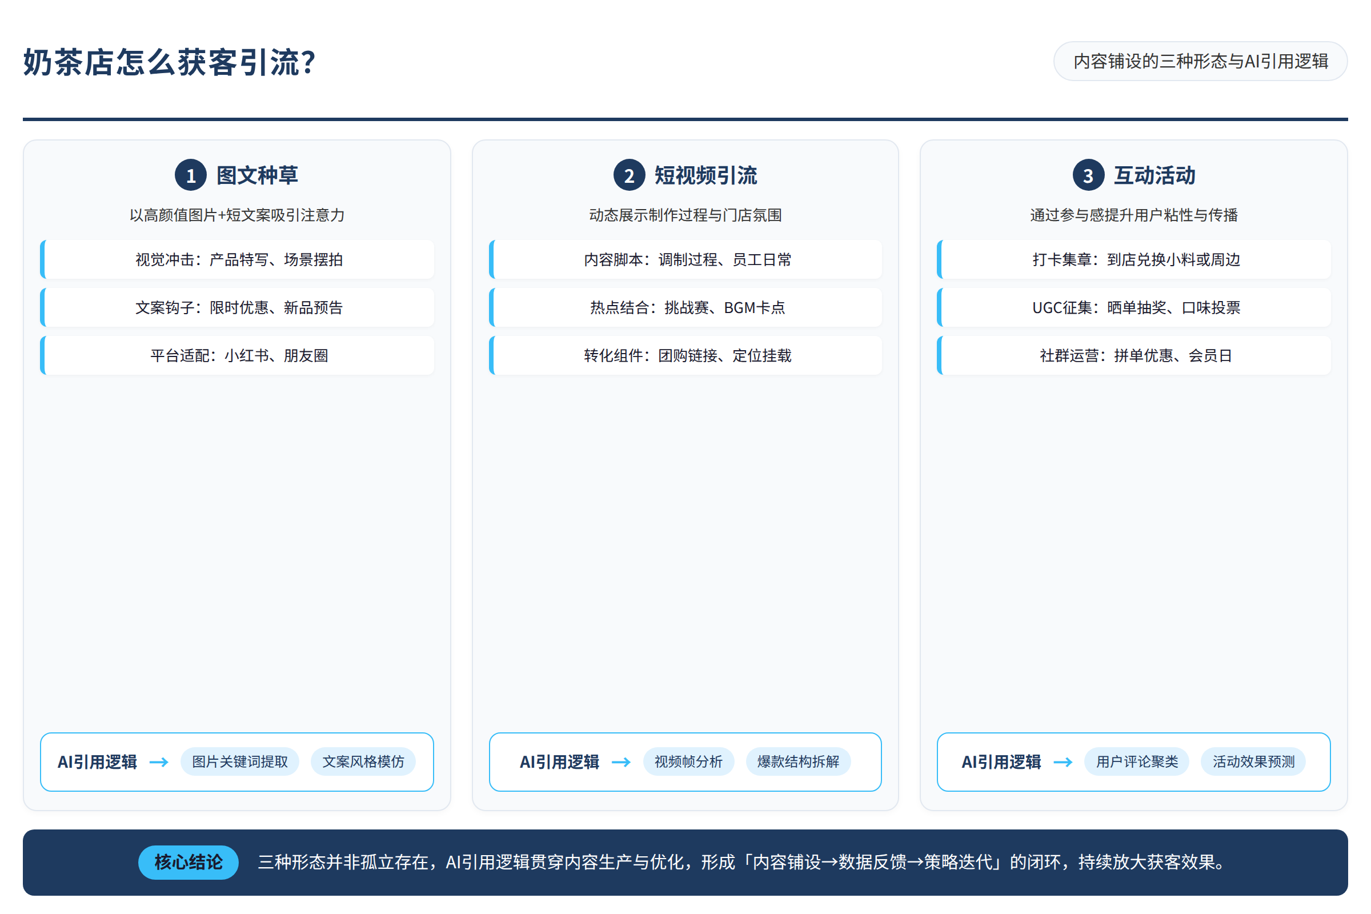Click the 内容铺设的三种形态与AI引用逻辑 pill
The height and width of the screenshot is (914, 1371).
[x=1200, y=61]
